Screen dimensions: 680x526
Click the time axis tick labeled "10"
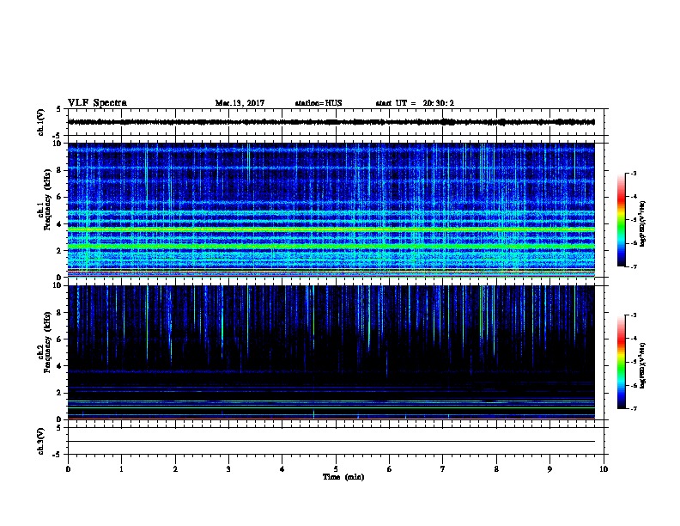(604, 469)
